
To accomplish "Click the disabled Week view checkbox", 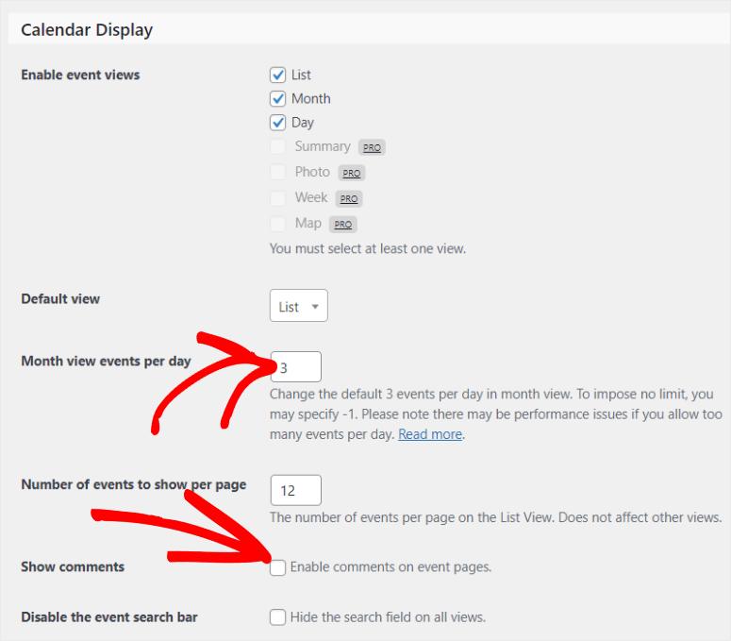I will [277, 198].
